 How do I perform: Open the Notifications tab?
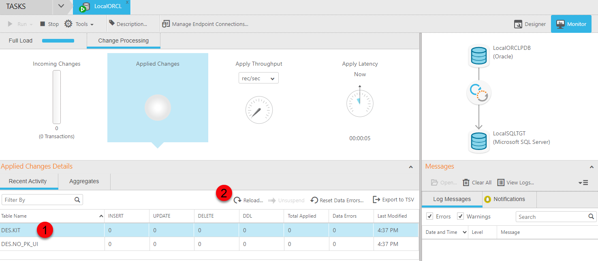509,199
